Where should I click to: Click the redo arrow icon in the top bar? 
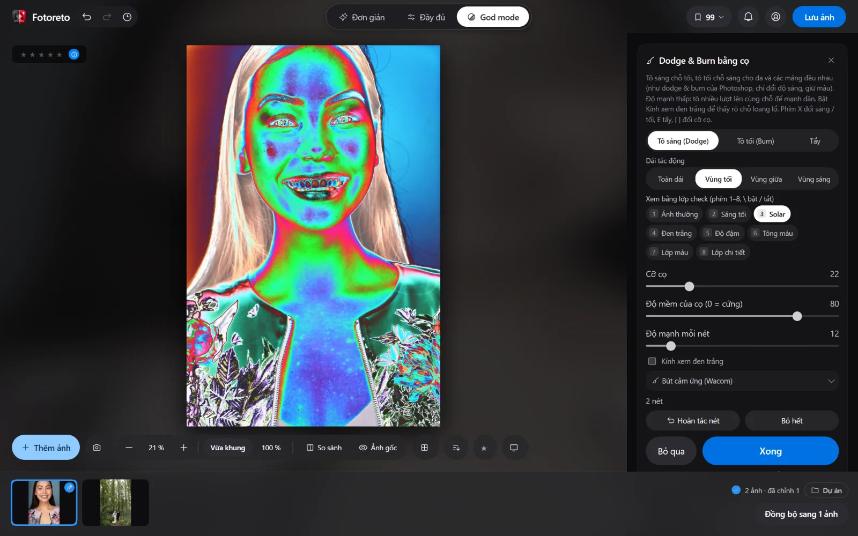pyautogui.click(x=107, y=17)
